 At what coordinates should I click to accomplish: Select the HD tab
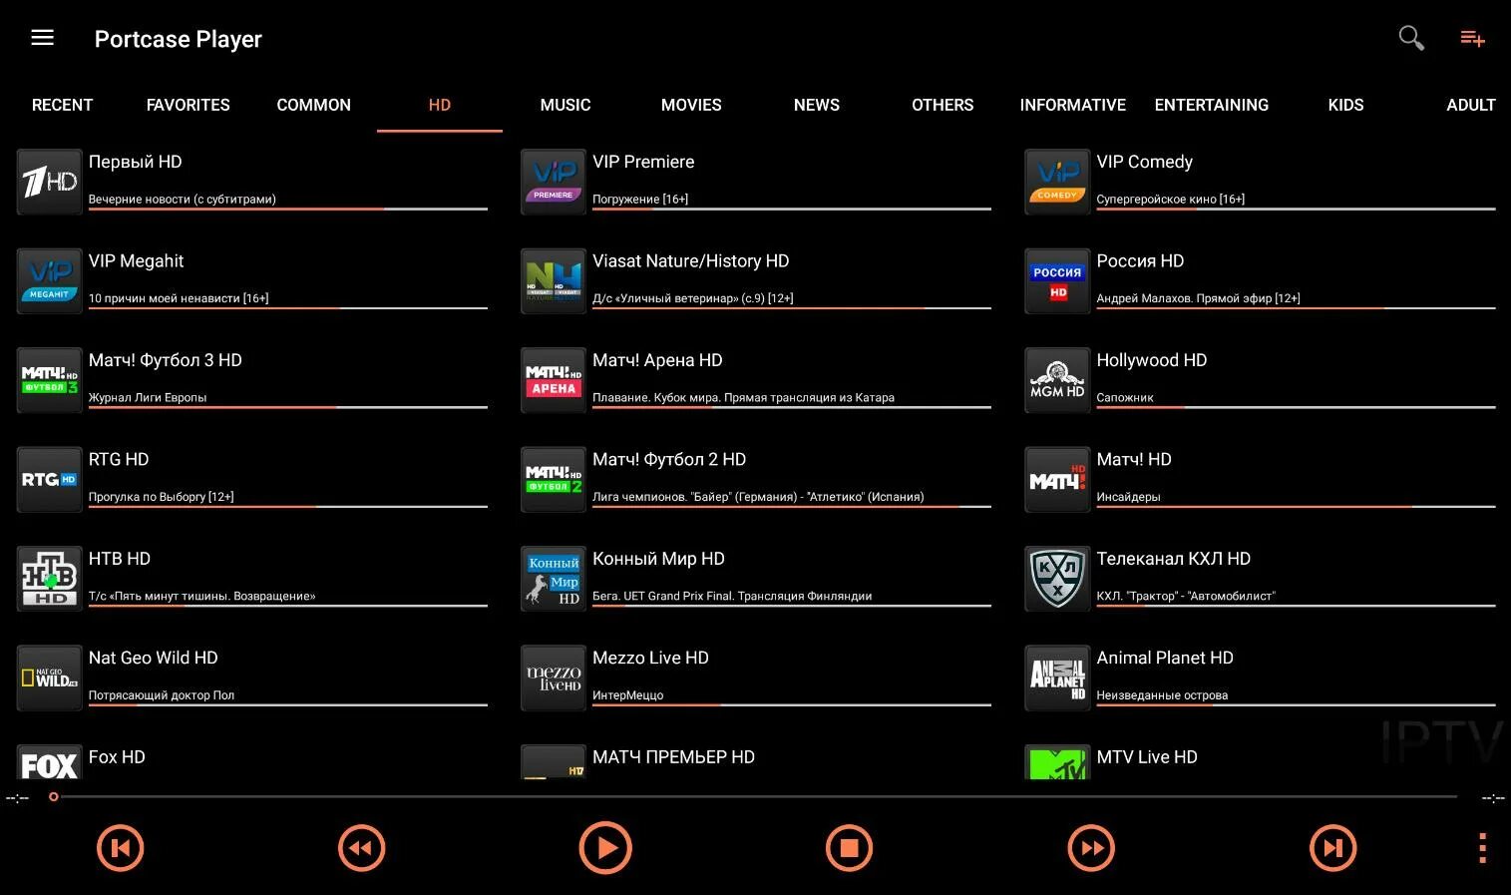pyautogui.click(x=440, y=105)
